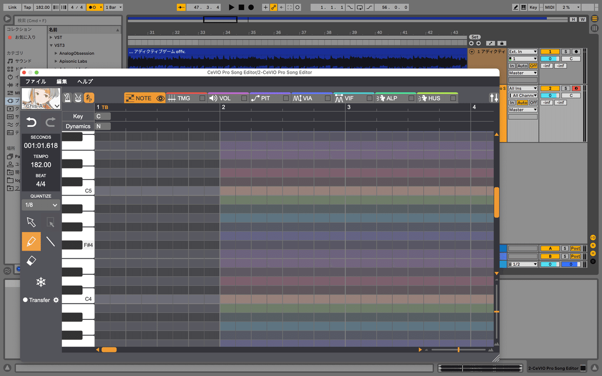
Task: Click the orange tuning-fork icon
Action: pyautogui.click(x=89, y=98)
